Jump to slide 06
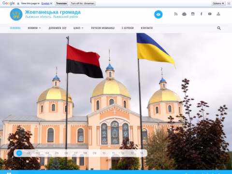 click(x=66, y=153)
